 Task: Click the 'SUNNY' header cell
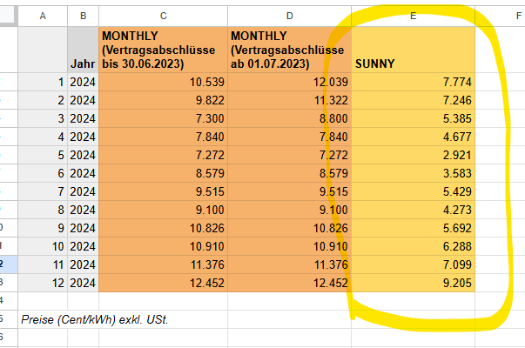point(414,50)
